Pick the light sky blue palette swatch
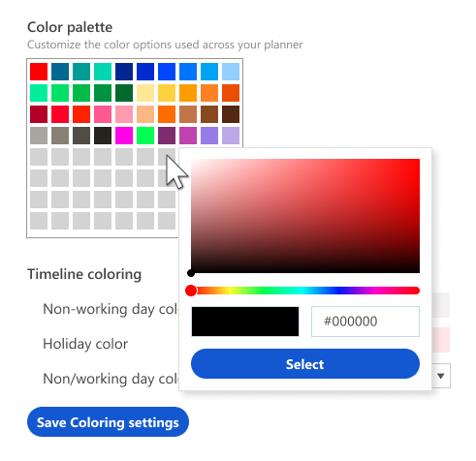 coord(231,72)
